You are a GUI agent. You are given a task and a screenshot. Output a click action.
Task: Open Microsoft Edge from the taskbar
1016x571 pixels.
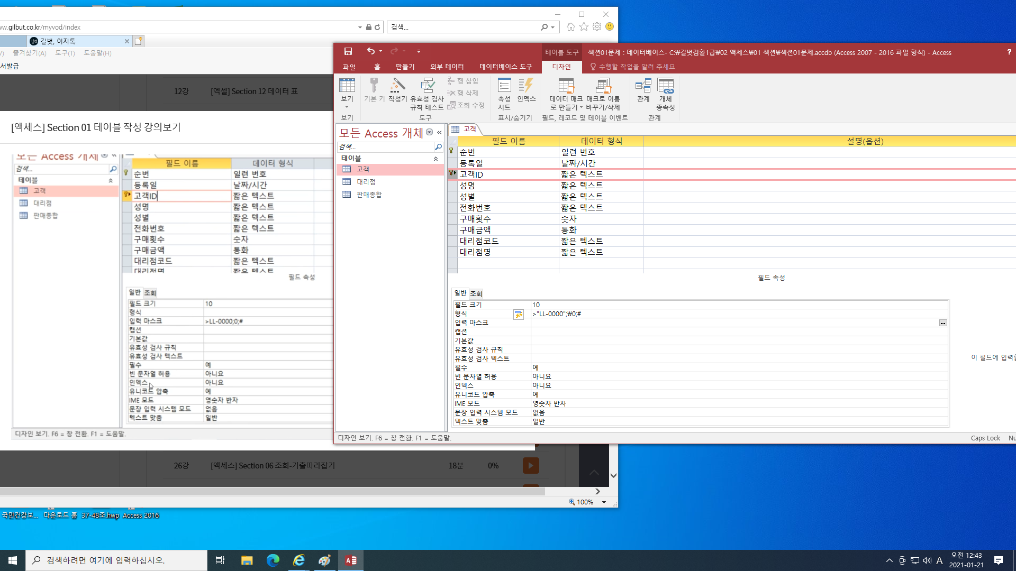coord(273,560)
